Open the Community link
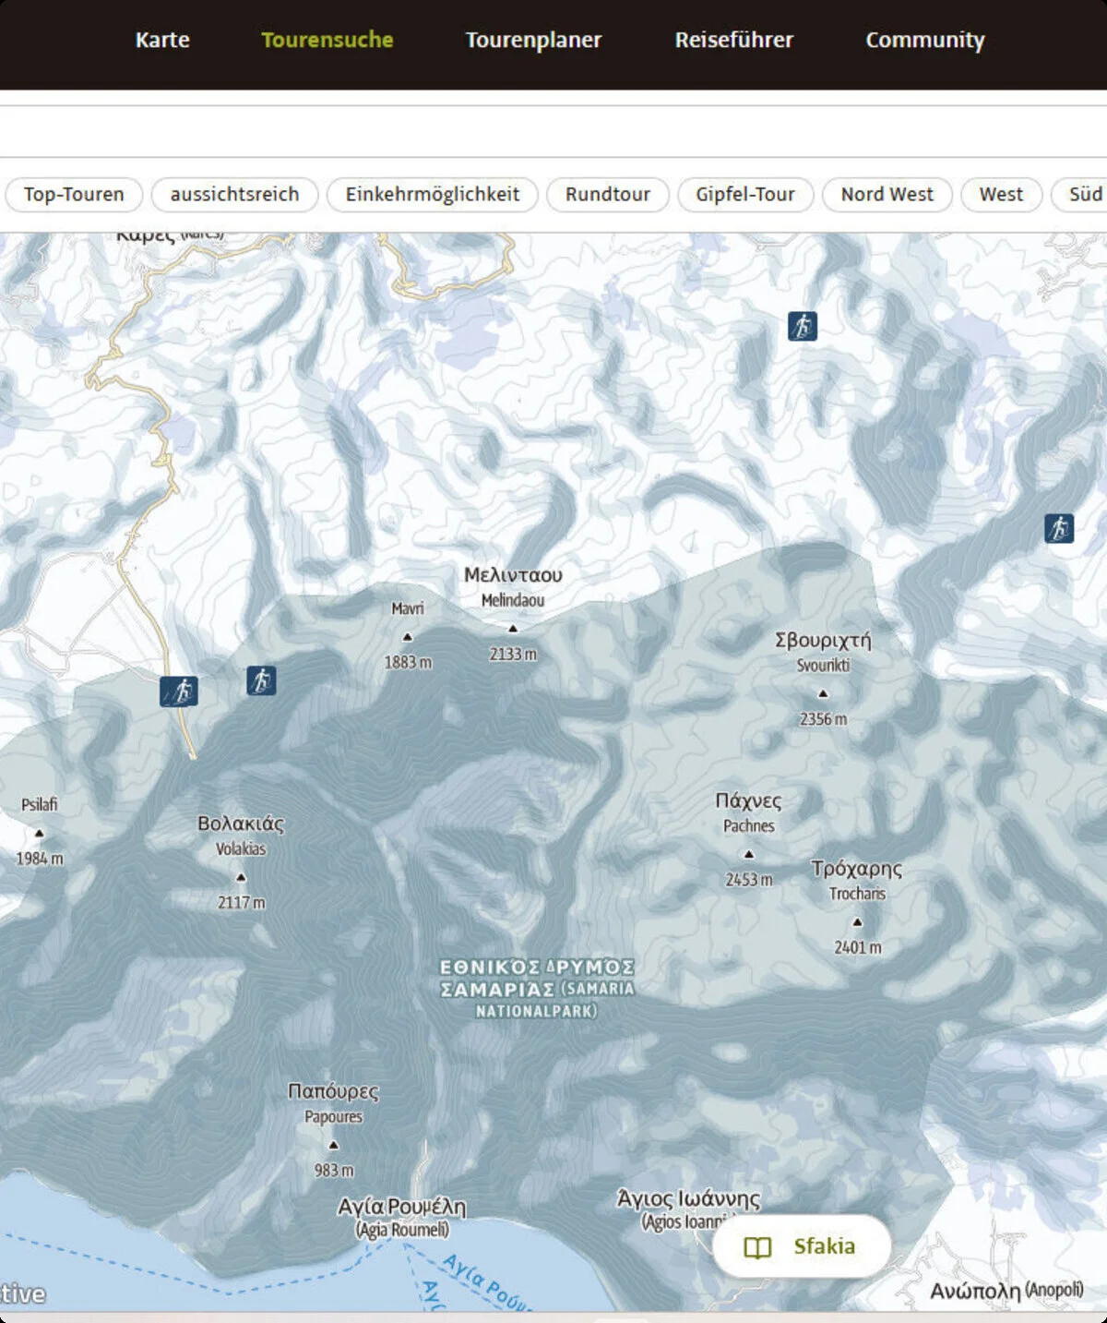This screenshot has width=1107, height=1323. click(924, 40)
